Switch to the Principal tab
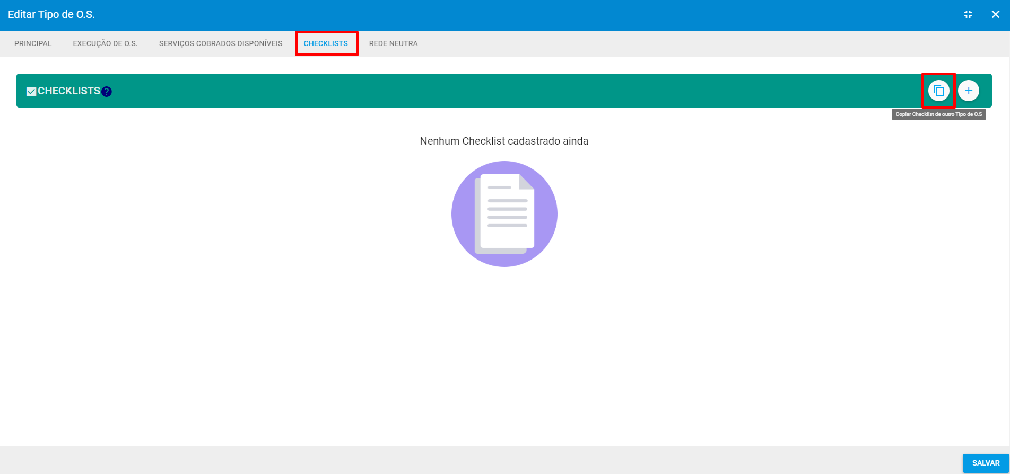The height and width of the screenshot is (474, 1010). coord(33,43)
